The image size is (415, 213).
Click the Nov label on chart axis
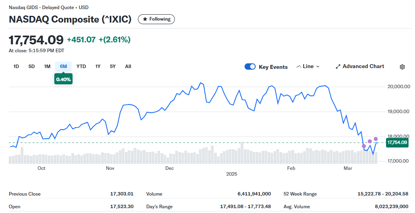point(110,168)
